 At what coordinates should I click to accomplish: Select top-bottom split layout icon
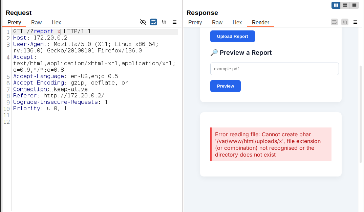pyautogui.click(x=345, y=5)
